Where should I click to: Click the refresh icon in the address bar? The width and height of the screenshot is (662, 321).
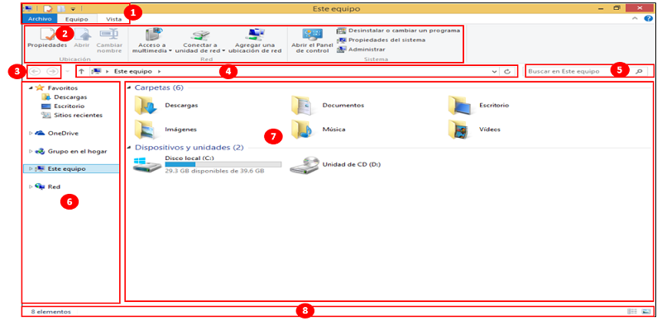(x=507, y=72)
